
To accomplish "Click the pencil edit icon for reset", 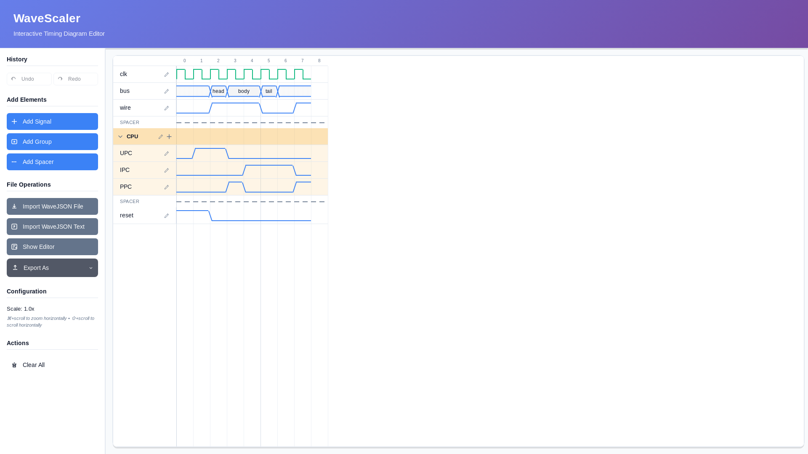I will (167, 216).
